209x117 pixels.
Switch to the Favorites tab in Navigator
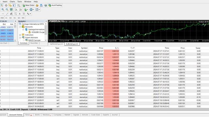34,43
